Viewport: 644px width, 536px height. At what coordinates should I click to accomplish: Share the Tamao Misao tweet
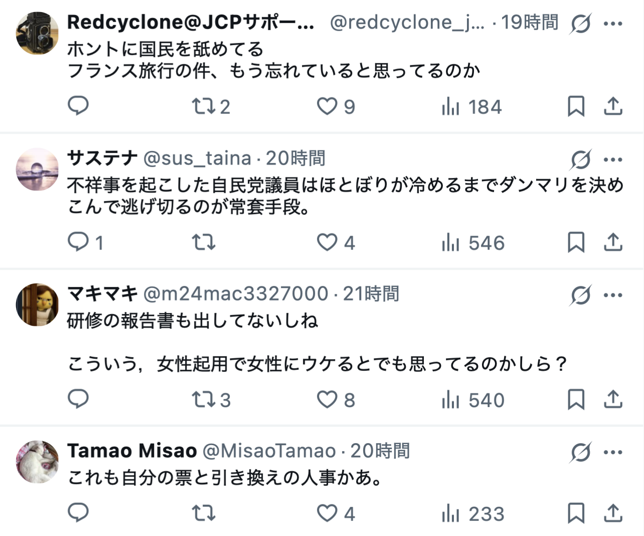click(613, 513)
